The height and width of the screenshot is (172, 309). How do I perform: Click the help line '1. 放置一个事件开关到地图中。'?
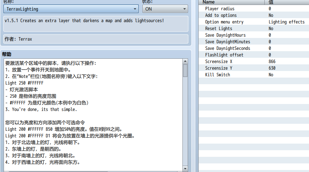[x=38, y=70]
